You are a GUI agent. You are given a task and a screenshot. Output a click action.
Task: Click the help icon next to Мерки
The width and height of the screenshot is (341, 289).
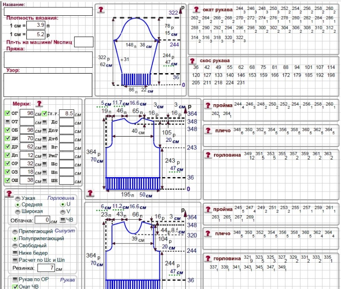(39, 103)
